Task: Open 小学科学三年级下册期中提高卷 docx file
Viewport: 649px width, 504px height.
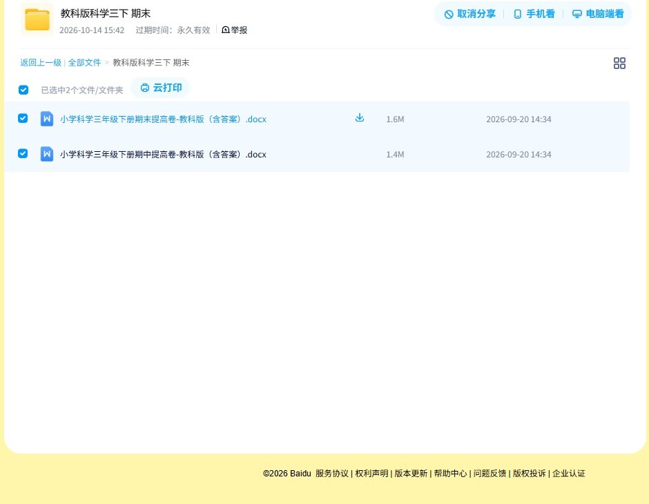Action: click(163, 155)
